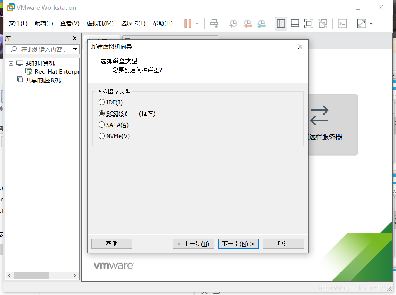The image size is (396, 295).
Task: Open the 查看(V) menu
Action: (70, 23)
